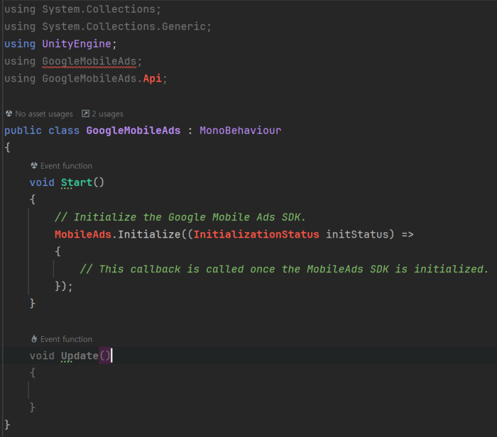Click the "void" keyword before Update
The height and width of the screenshot is (437, 497).
[x=42, y=356]
